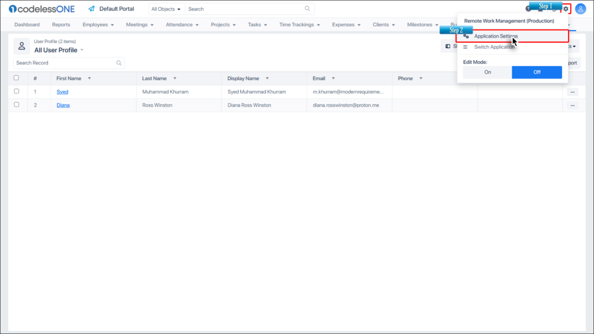Screen dimensions: 594x334
Task: Open the Email column filter arrow
Action: coord(334,78)
